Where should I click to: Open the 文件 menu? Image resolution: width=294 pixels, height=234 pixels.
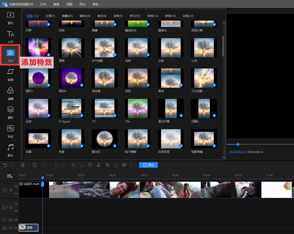point(43,4)
